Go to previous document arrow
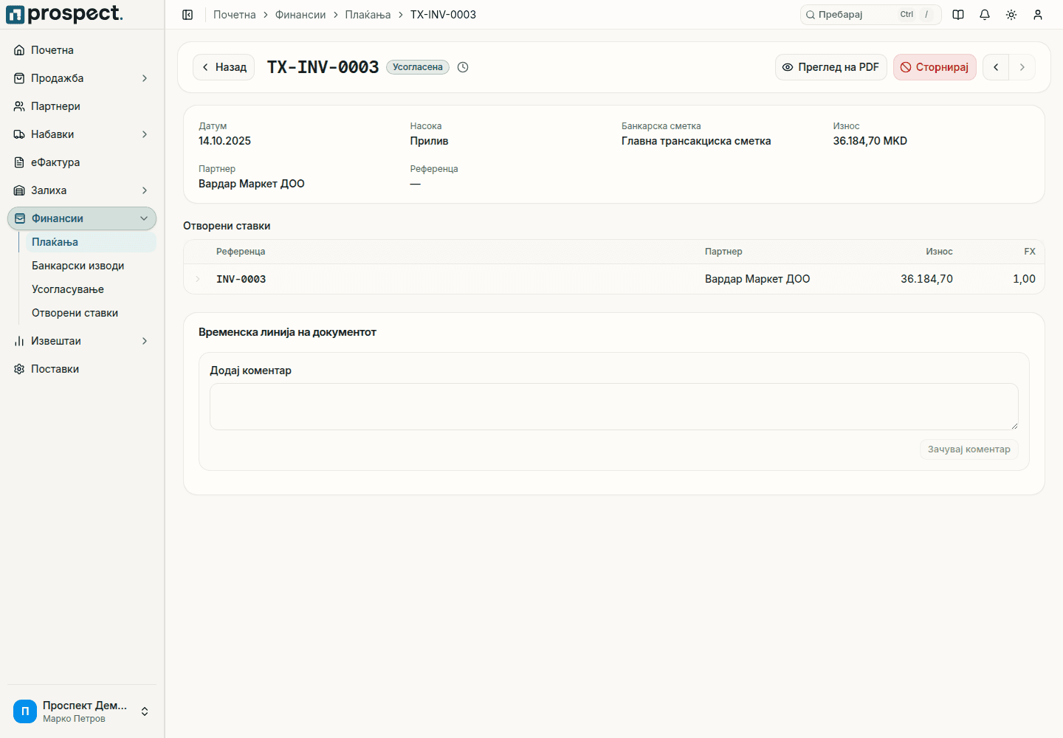The height and width of the screenshot is (738, 1063). click(x=996, y=67)
